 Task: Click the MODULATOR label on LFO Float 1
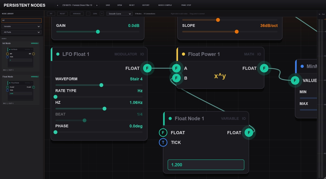point(126,54)
